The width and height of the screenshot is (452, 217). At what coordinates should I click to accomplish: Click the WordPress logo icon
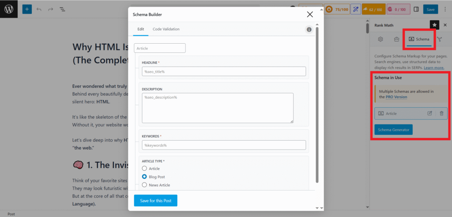point(8,9)
